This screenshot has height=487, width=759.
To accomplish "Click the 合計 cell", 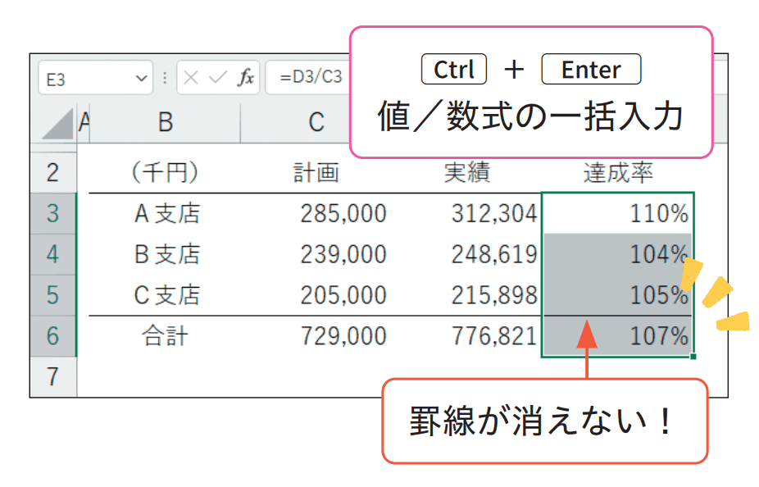I will point(165,336).
